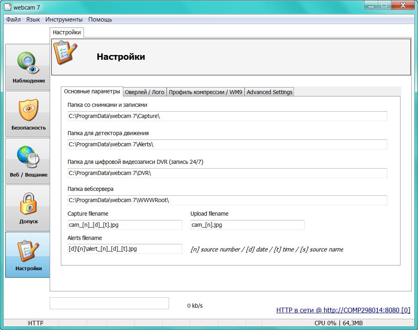Viewport: 418px width, 330px height.
Task: Click the Upload filename field
Action: [x=247, y=225]
